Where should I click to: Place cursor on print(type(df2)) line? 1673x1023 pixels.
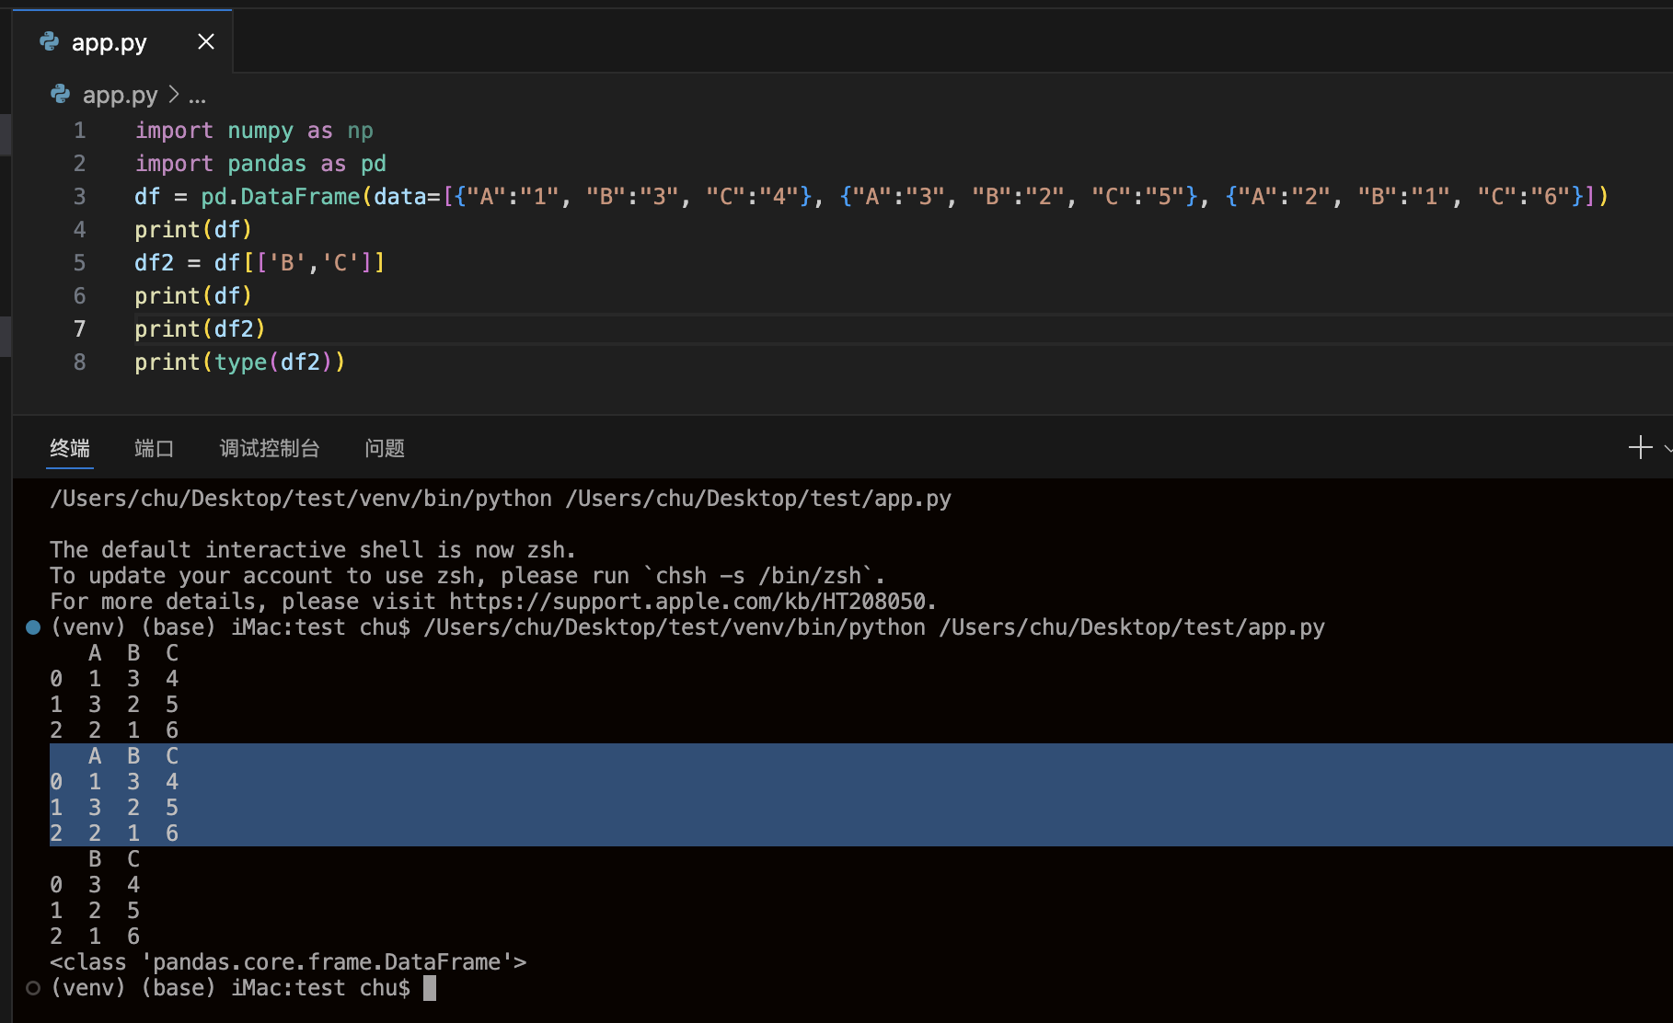tap(239, 362)
